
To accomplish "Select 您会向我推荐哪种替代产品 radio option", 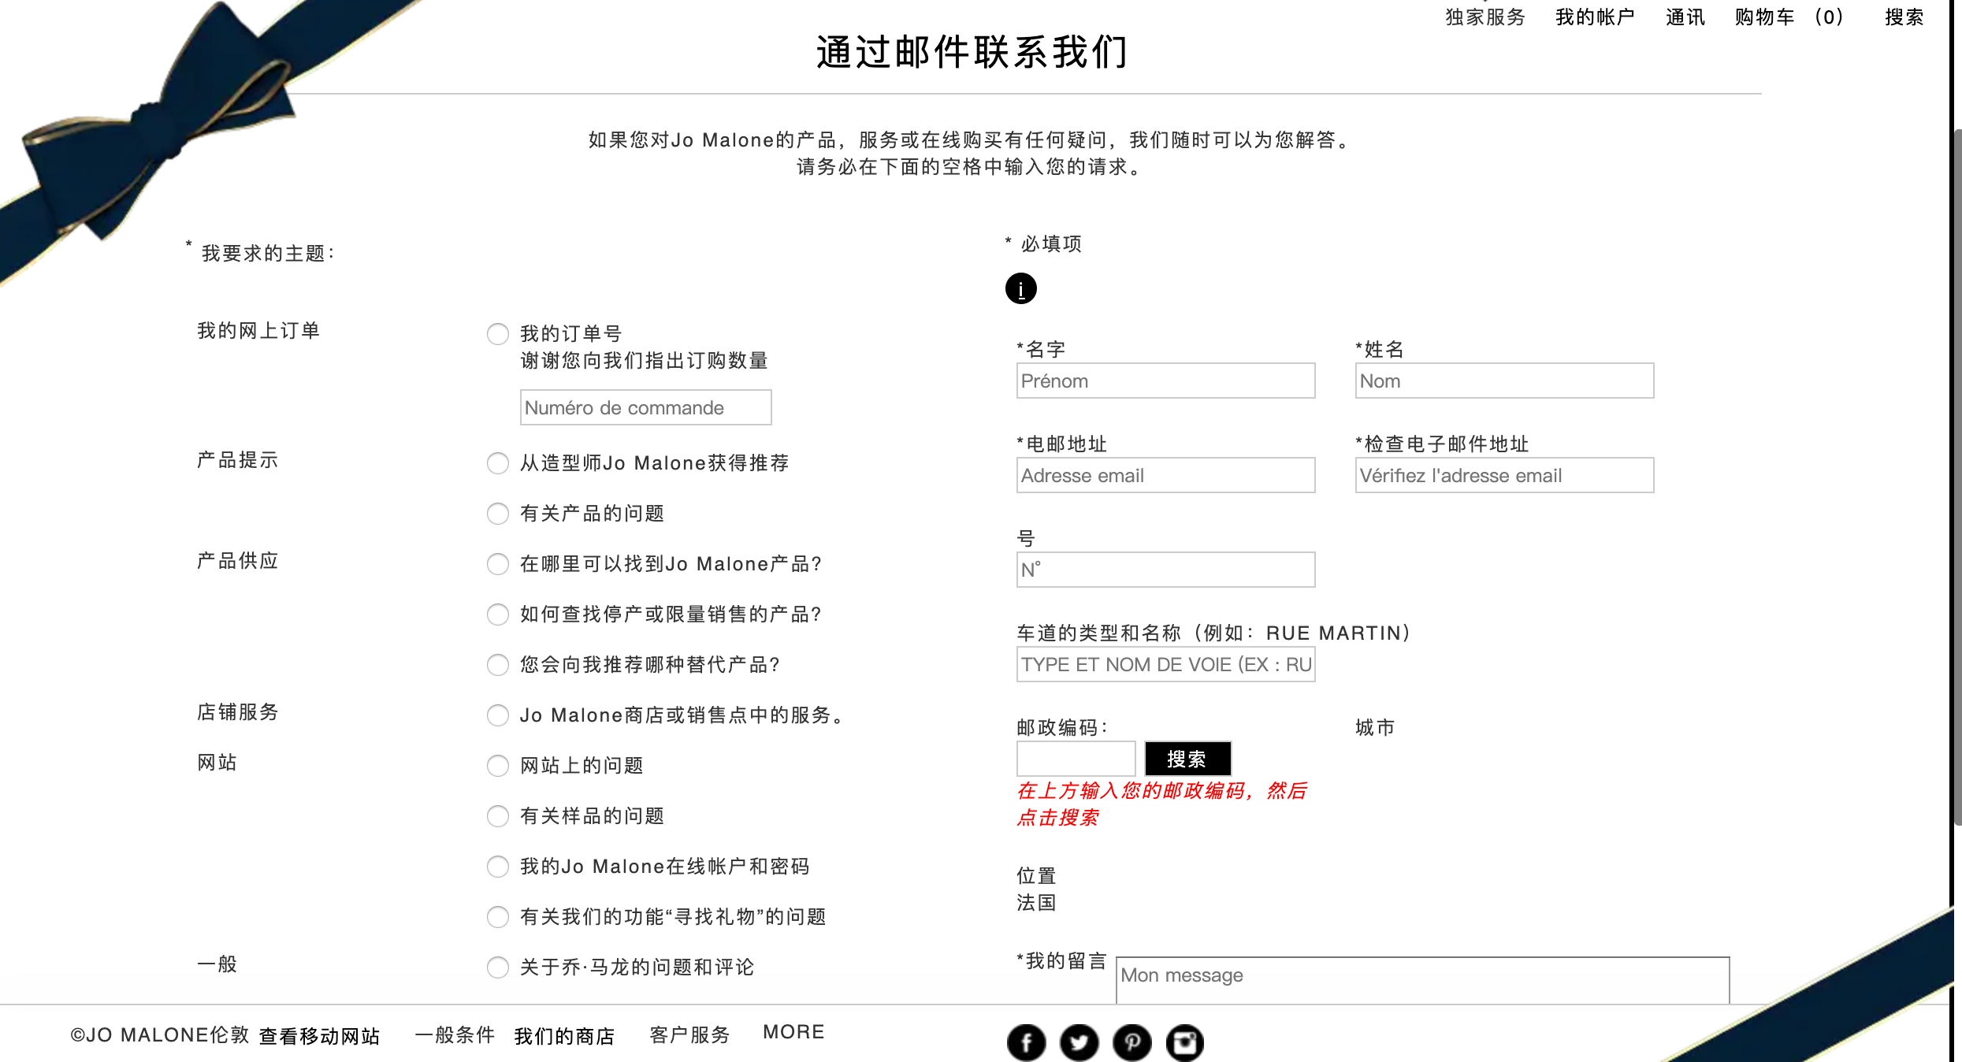I will (497, 664).
